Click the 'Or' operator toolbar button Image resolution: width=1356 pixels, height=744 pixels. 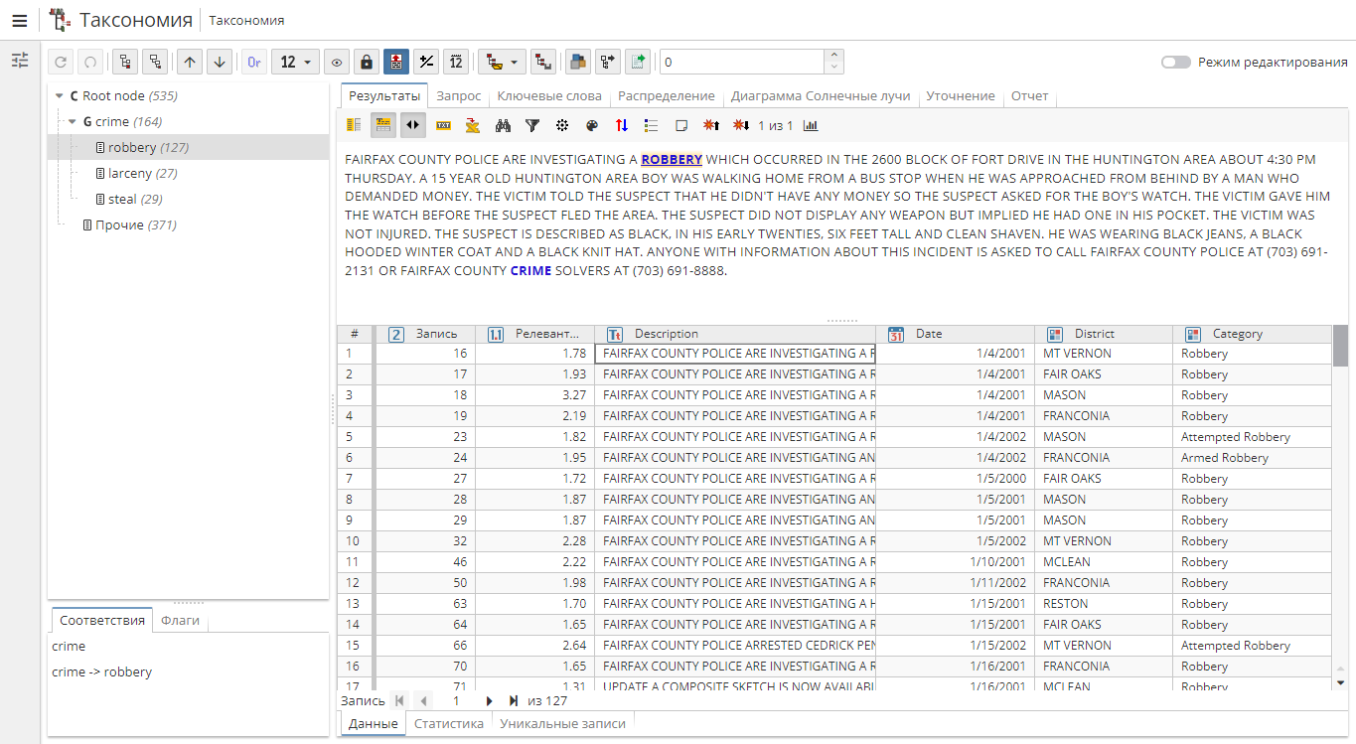point(254,62)
